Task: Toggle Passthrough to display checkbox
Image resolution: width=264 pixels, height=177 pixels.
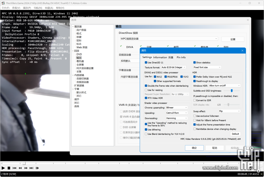Action: (194, 81)
